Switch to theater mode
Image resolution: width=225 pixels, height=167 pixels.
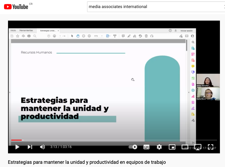pyautogui.click(x=185, y=147)
